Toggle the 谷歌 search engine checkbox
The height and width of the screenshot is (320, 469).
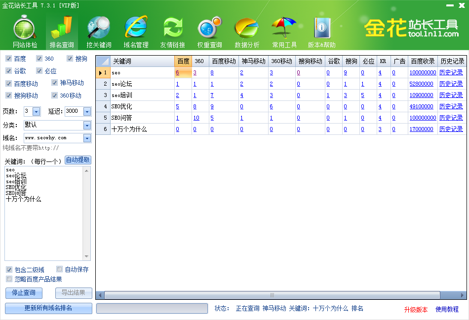[x=8, y=70]
